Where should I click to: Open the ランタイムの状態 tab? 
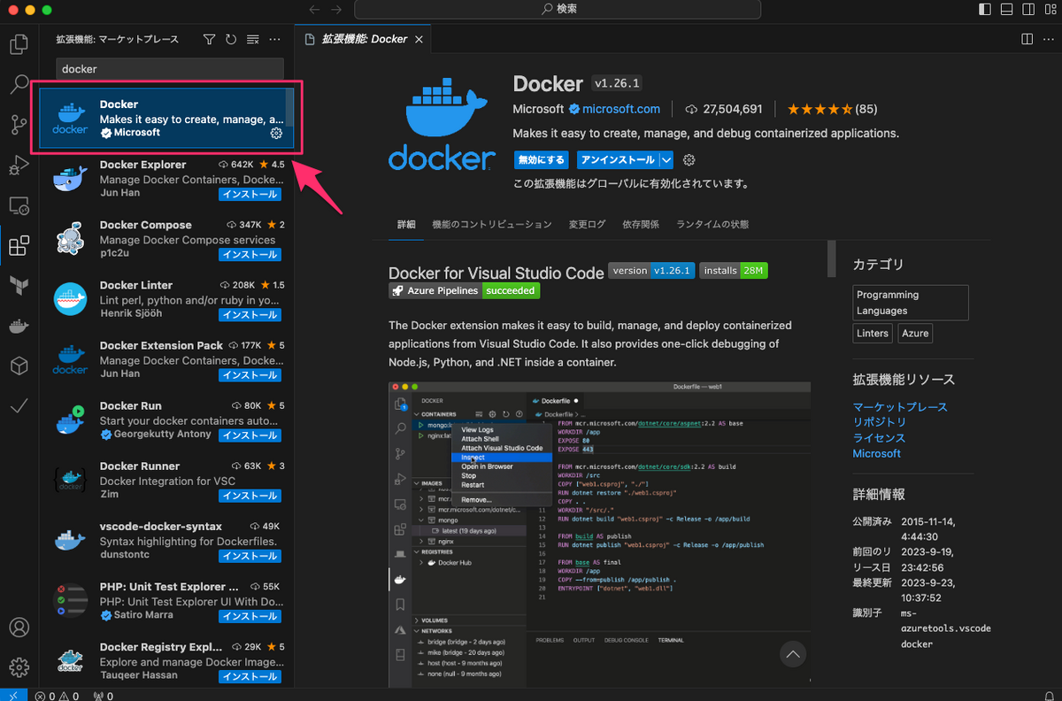pos(712,224)
